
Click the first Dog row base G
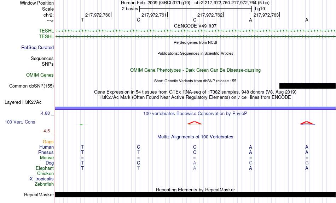[x=250, y=163]
